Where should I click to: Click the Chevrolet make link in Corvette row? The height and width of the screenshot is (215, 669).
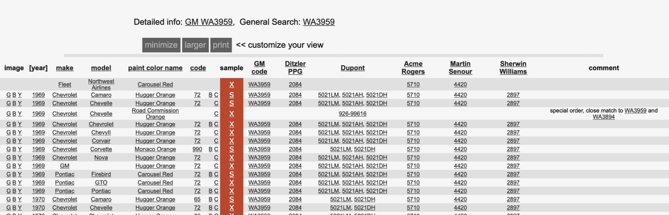65,149
